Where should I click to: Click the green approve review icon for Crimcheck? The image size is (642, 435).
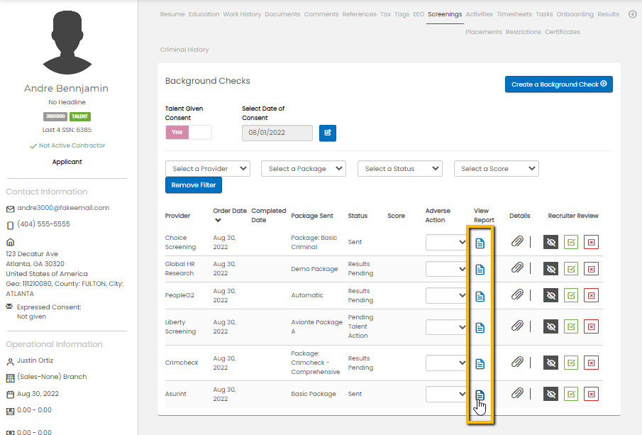[x=571, y=363]
